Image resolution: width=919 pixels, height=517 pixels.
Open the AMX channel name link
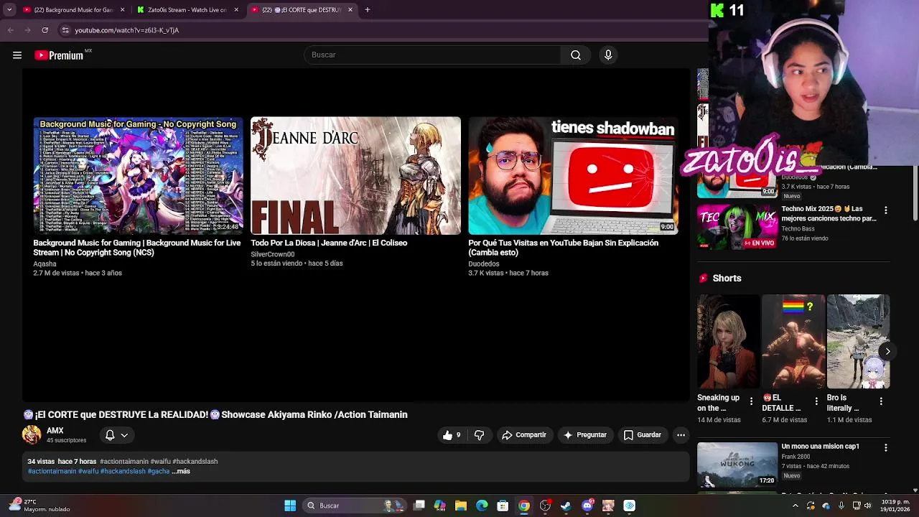[x=55, y=431]
